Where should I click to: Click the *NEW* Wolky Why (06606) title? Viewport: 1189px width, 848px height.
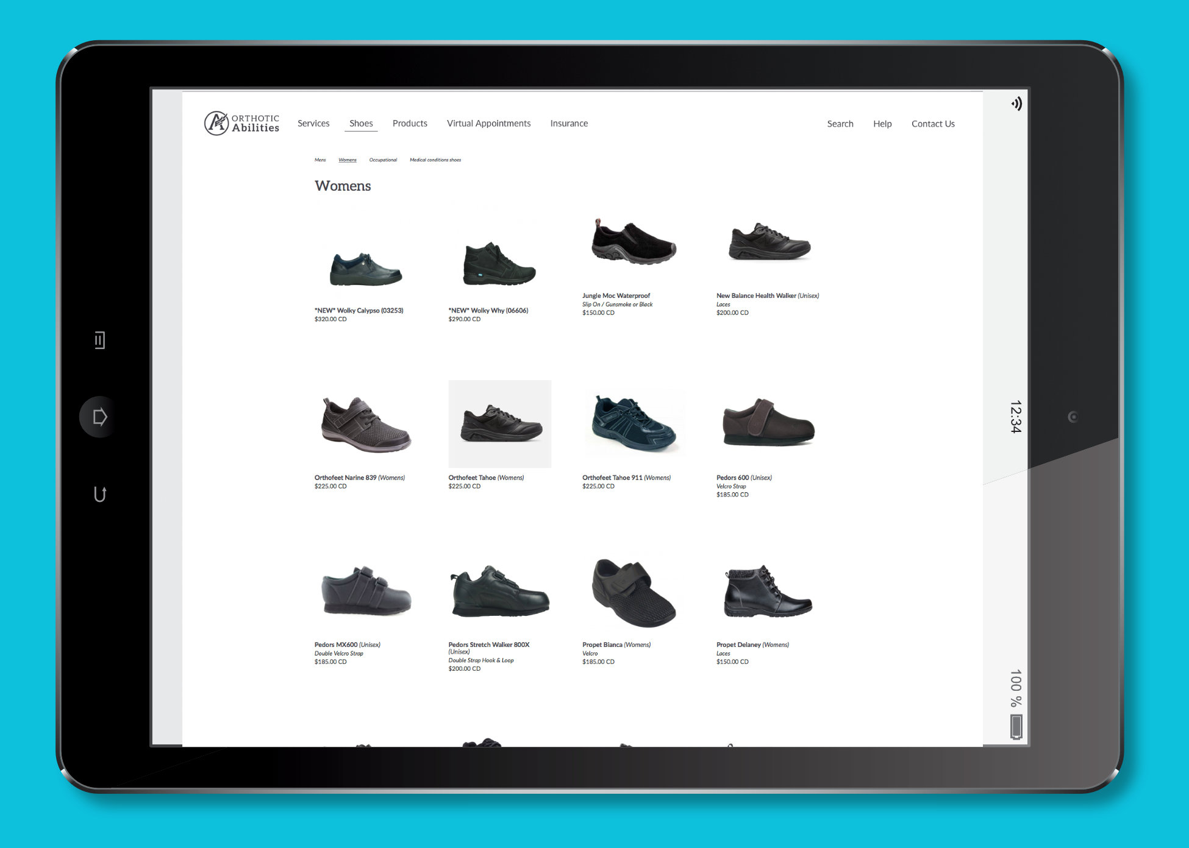pyautogui.click(x=488, y=310)
